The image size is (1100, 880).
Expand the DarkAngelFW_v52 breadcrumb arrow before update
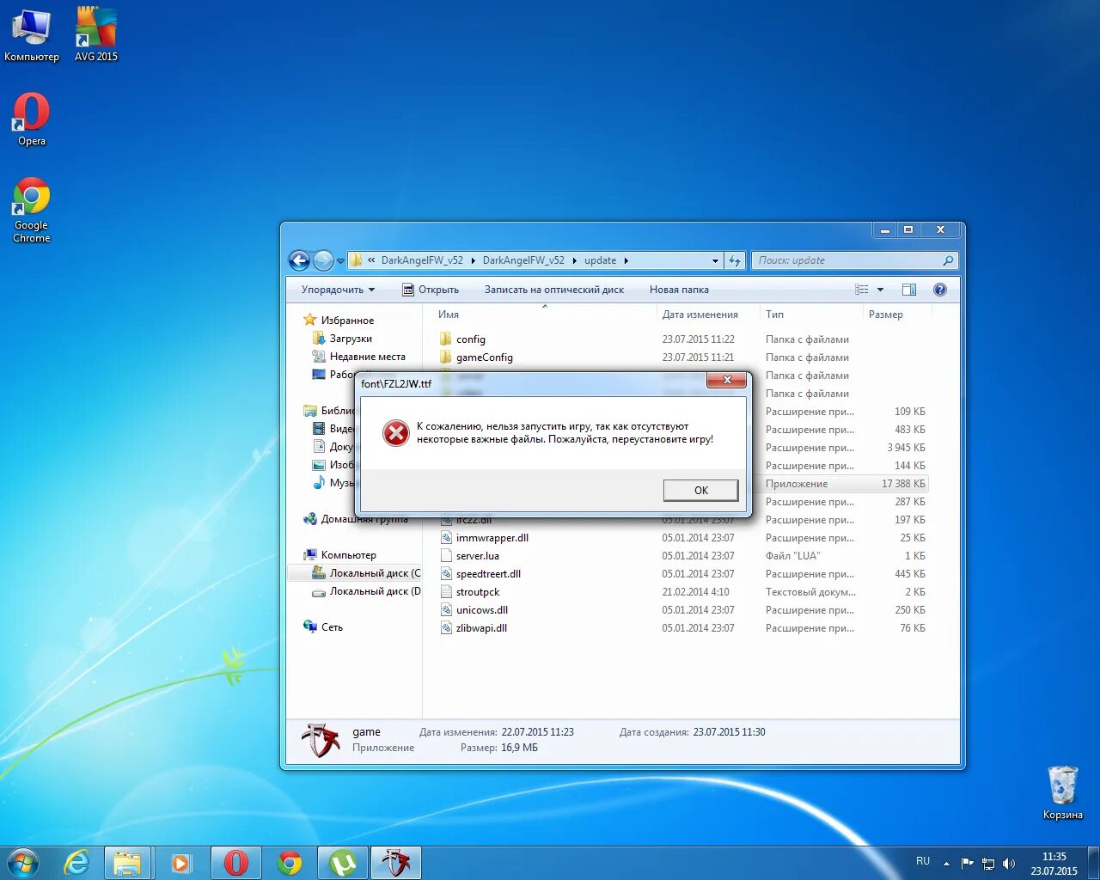point(574,260)
